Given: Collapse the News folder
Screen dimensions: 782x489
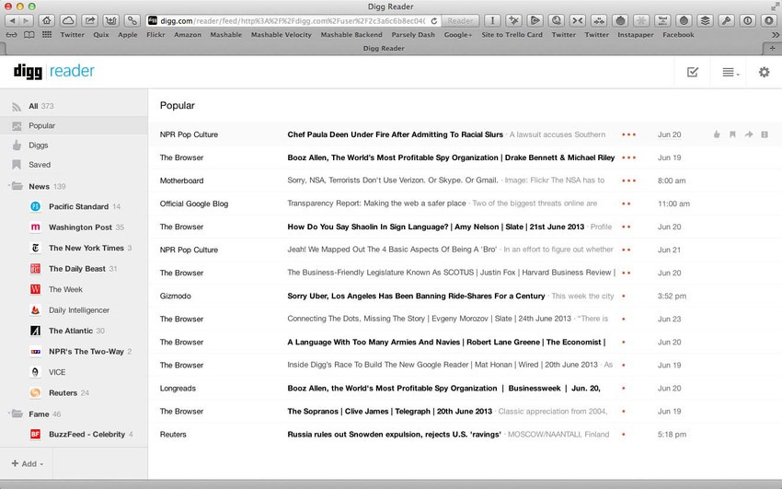Looking at the screenshot, I should (17, 187).
